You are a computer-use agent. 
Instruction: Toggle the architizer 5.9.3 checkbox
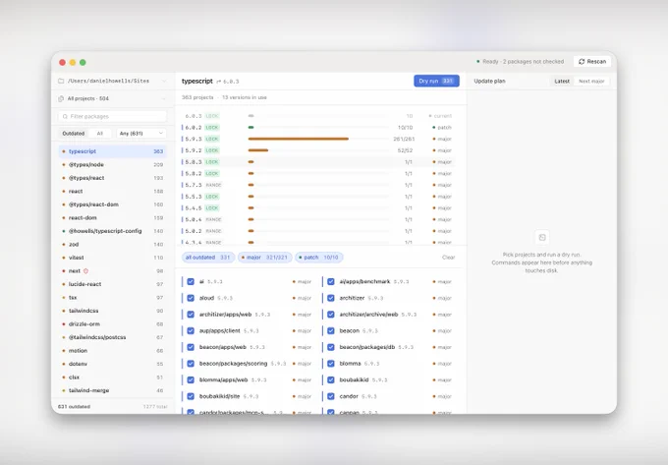tap(331, 298)
